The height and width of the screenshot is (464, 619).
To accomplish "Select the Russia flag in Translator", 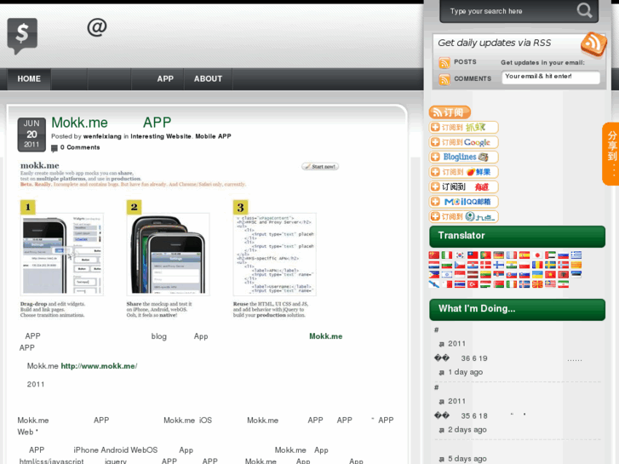I will click(564, 255).
